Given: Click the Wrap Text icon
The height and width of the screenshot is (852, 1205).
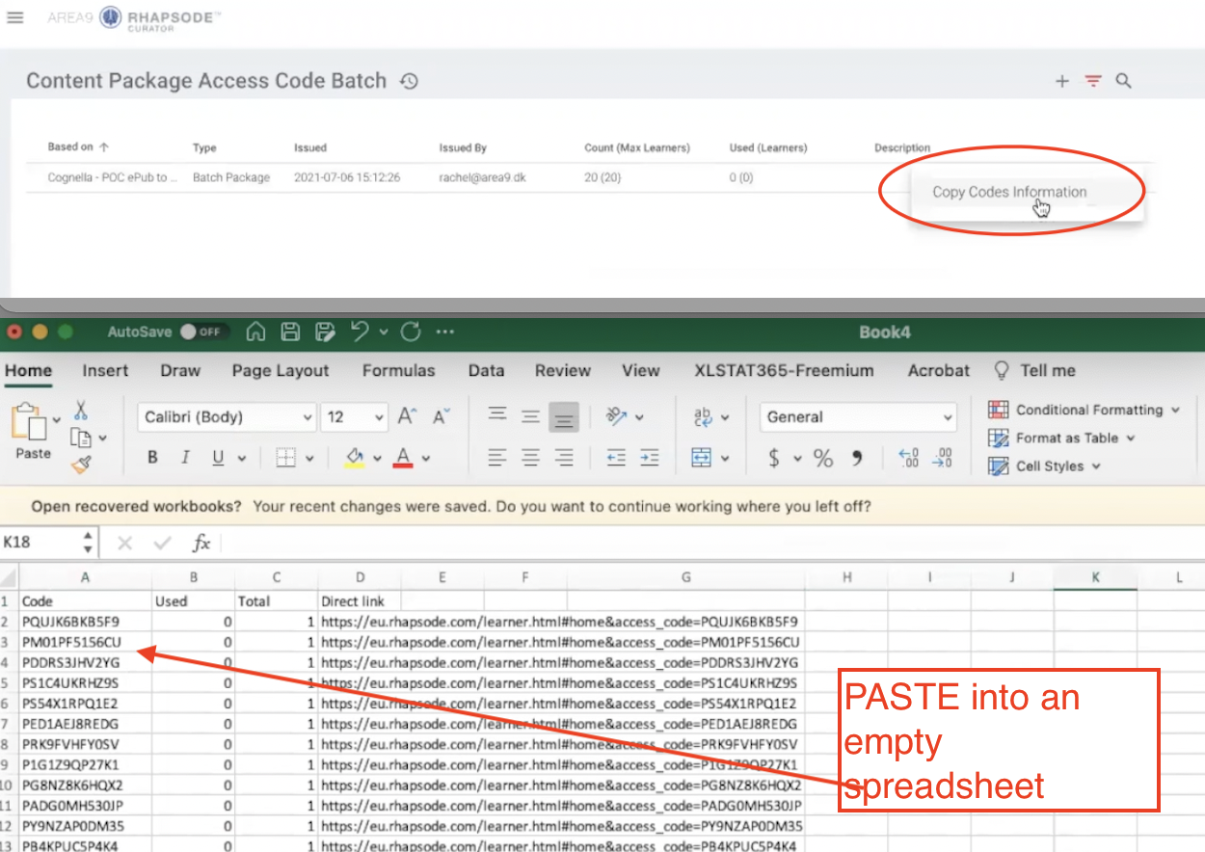Looking at the screenshot, I should (703, 416).
